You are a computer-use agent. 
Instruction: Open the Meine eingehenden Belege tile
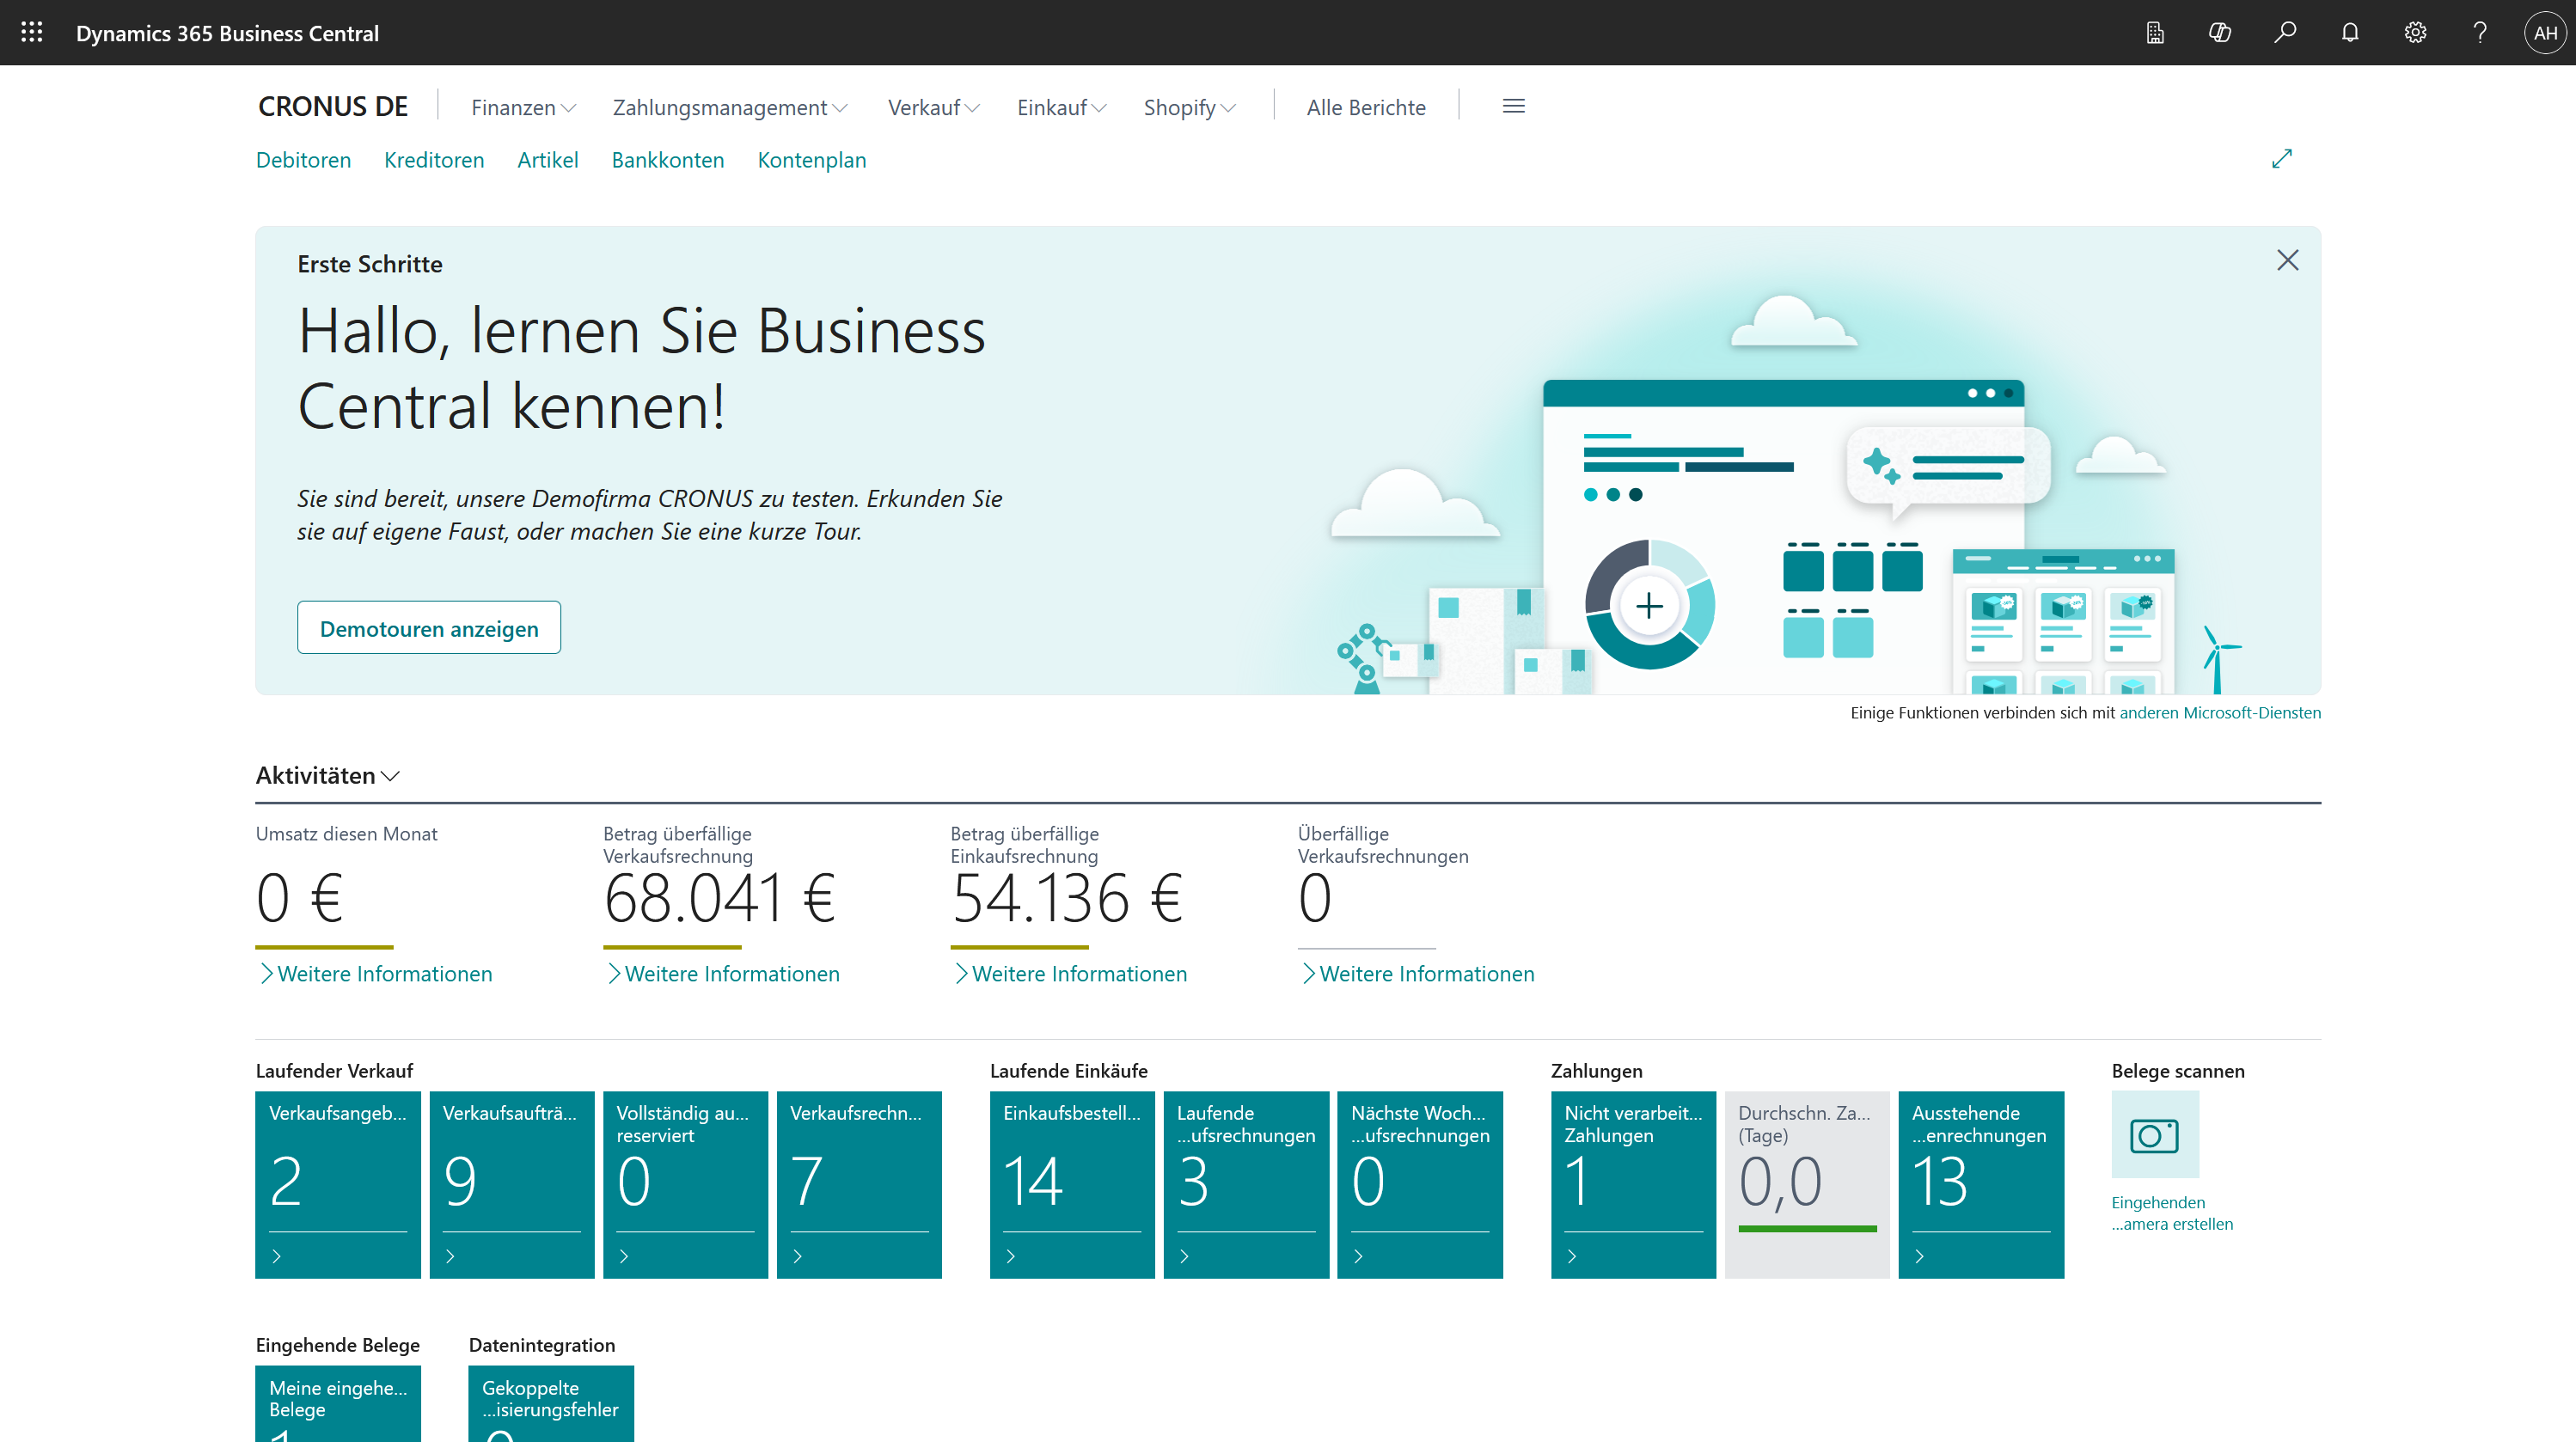[338, 1404]
